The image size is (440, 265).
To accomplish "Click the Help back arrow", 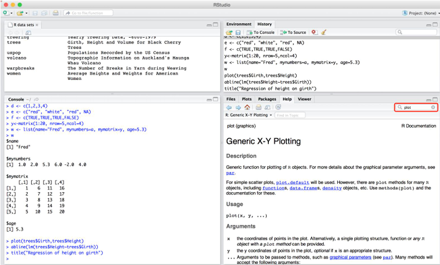I will coord(229,108).
